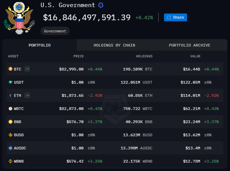Click the 22.175K WBNB holdings

[x=138, y=161]
